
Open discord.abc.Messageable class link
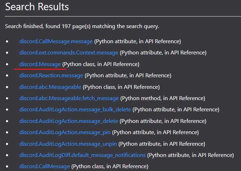point(50,87)
